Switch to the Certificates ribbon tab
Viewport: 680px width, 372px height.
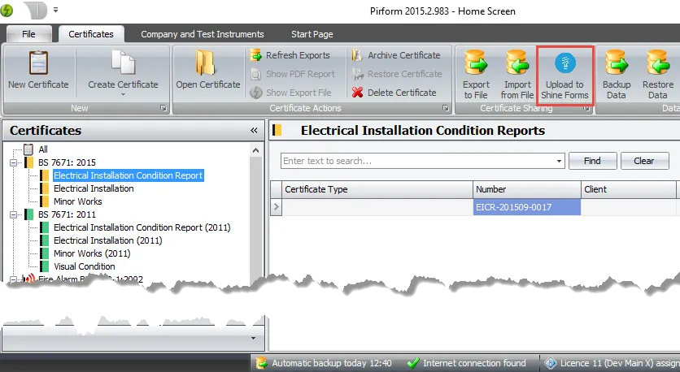click(91, 34)
